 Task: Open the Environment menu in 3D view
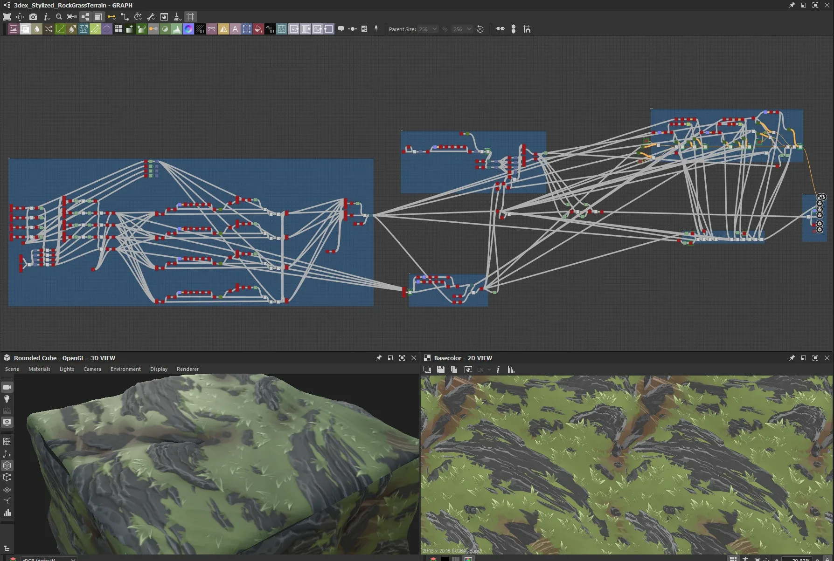click(125, 369)
